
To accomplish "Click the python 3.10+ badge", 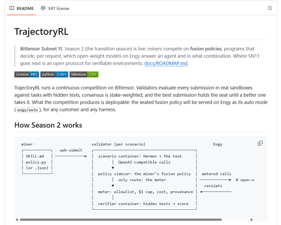I will point(54,74).
